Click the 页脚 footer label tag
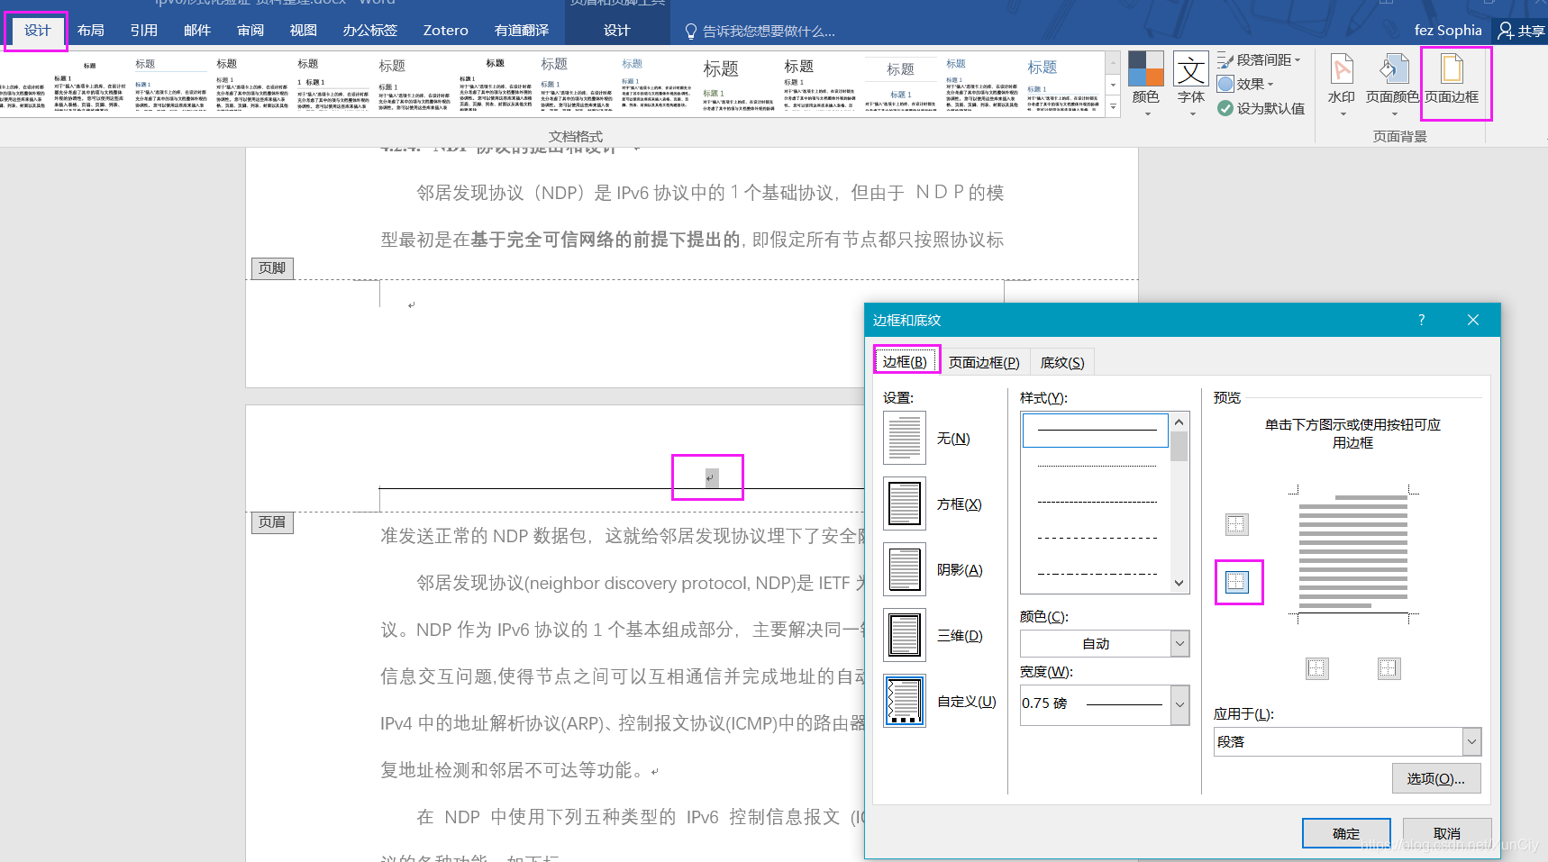 [272, 268]
